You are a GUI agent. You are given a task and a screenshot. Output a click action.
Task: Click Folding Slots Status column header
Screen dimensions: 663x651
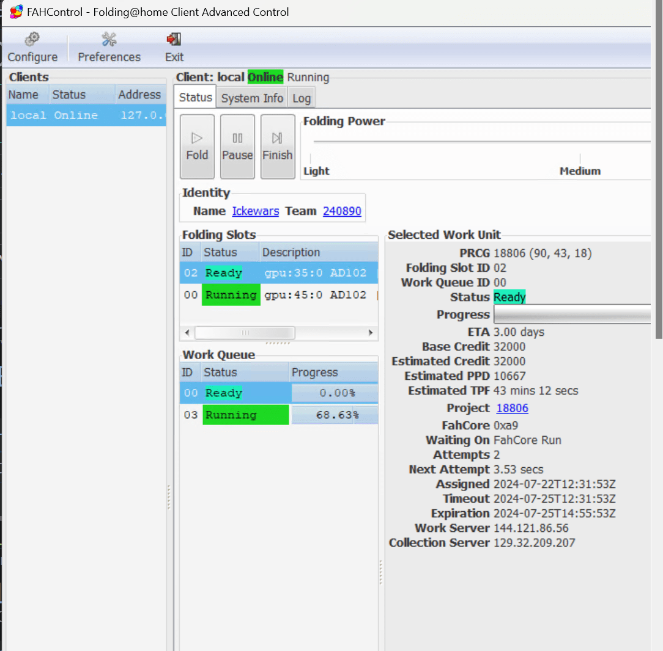229,252
